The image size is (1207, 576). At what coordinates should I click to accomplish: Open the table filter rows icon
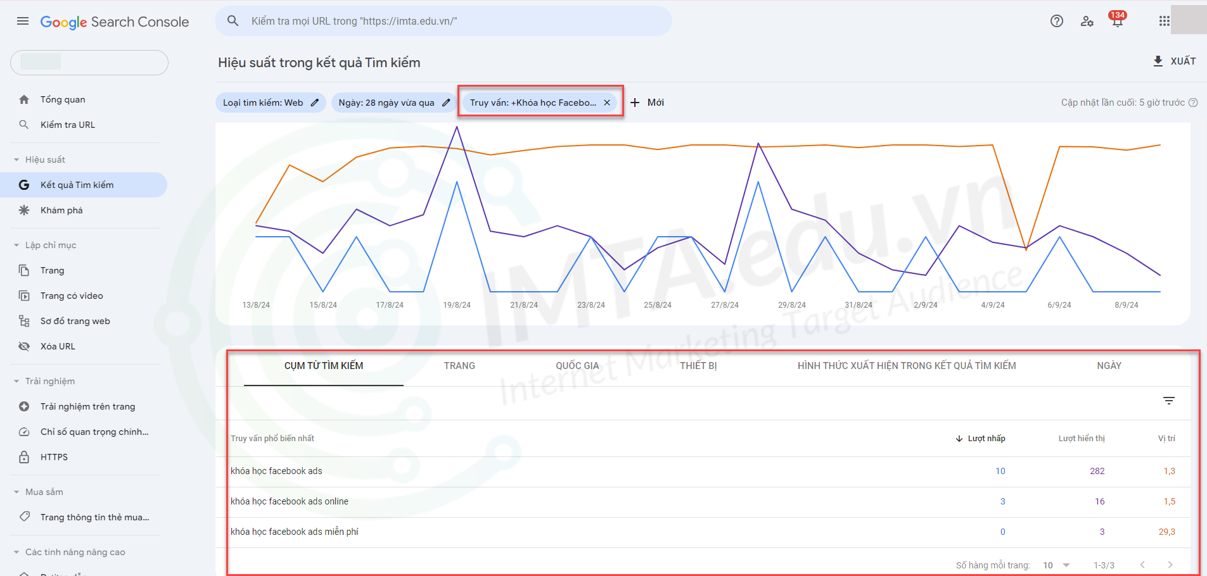pyautogui.click(x=1169, y=401)
